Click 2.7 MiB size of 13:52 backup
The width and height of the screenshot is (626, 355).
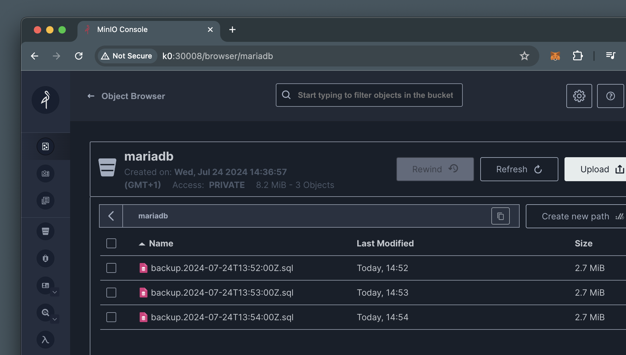click(590, 268)
